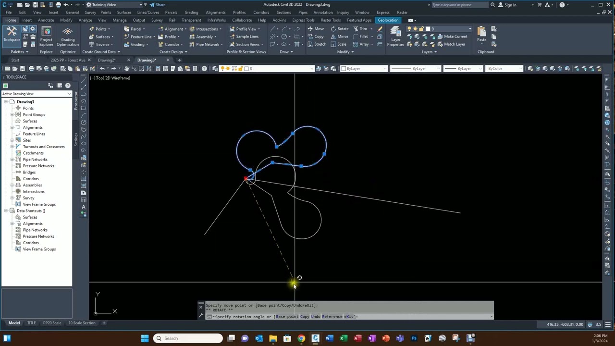The height and width of the screenshot is (346, 615).
Task: Click the [-] viewport controls label
Action: click(92, 78)
